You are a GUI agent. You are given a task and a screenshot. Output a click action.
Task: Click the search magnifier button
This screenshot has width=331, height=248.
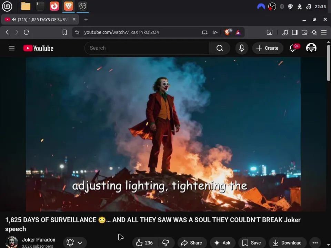tap(220, 48)
